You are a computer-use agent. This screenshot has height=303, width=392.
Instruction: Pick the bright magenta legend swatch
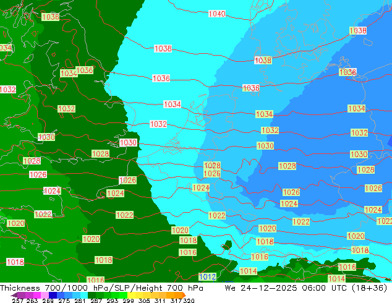coord(36,295)
